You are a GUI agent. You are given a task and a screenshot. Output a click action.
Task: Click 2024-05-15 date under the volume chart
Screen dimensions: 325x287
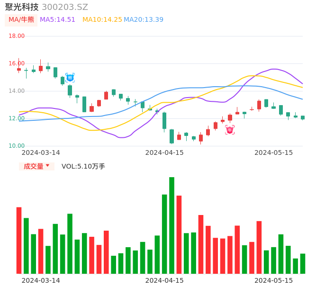[274, 280]
